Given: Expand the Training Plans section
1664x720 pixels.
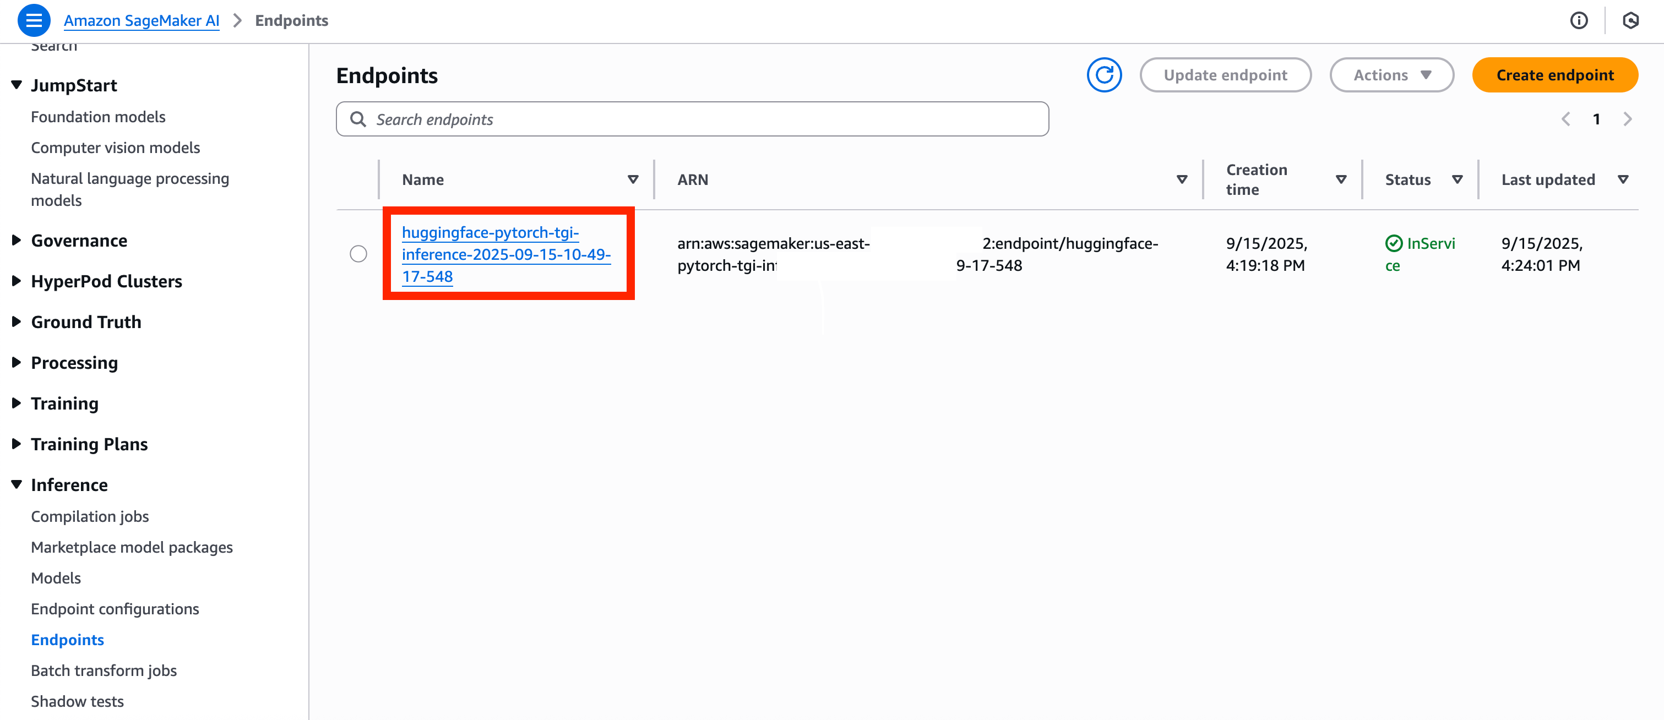Looking at the screenshot, I should [17, 444].
